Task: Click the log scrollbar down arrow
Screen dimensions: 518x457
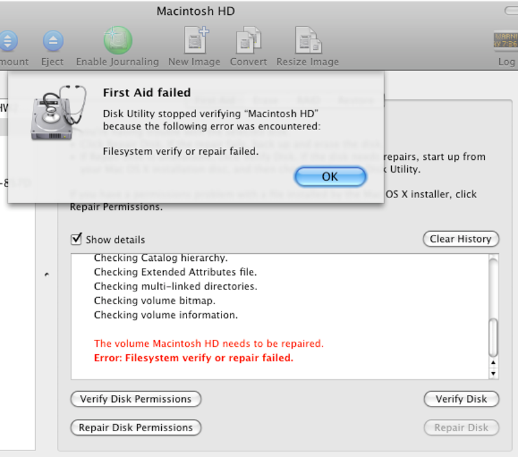Action: (493, 373)
